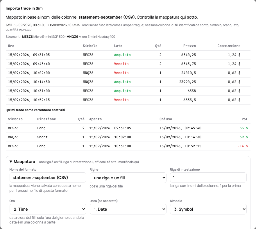Viewport: 256px width, 229px height.
Task: Collapse the Mappatura section triangle
Action: click(x=11, y=162)
